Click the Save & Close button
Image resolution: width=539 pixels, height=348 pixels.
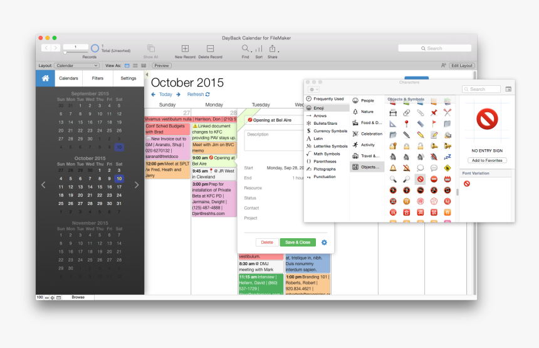pyautogui.click(x=298, y=243)
